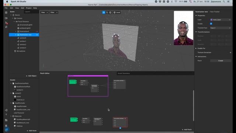Screen dimensions: 236x133
Task: Click the Create patch button
Action: [x=221, y=61]
